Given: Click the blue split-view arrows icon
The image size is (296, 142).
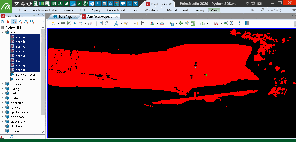Looking at the screenshot, I should [247, 23].
